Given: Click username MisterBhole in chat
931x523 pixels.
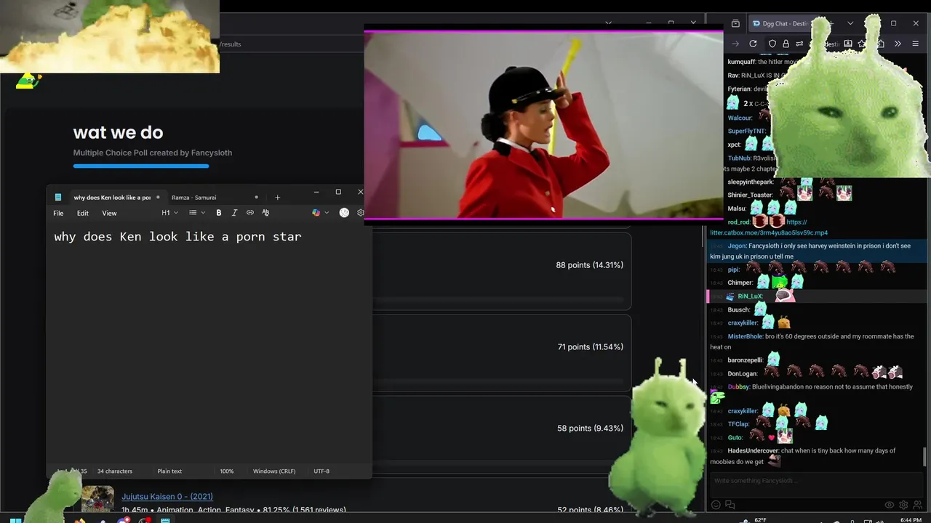Looking at the screenshot, I should tap(745, 336).
